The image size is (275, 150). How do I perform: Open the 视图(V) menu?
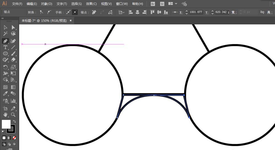[x=106, y=4]
